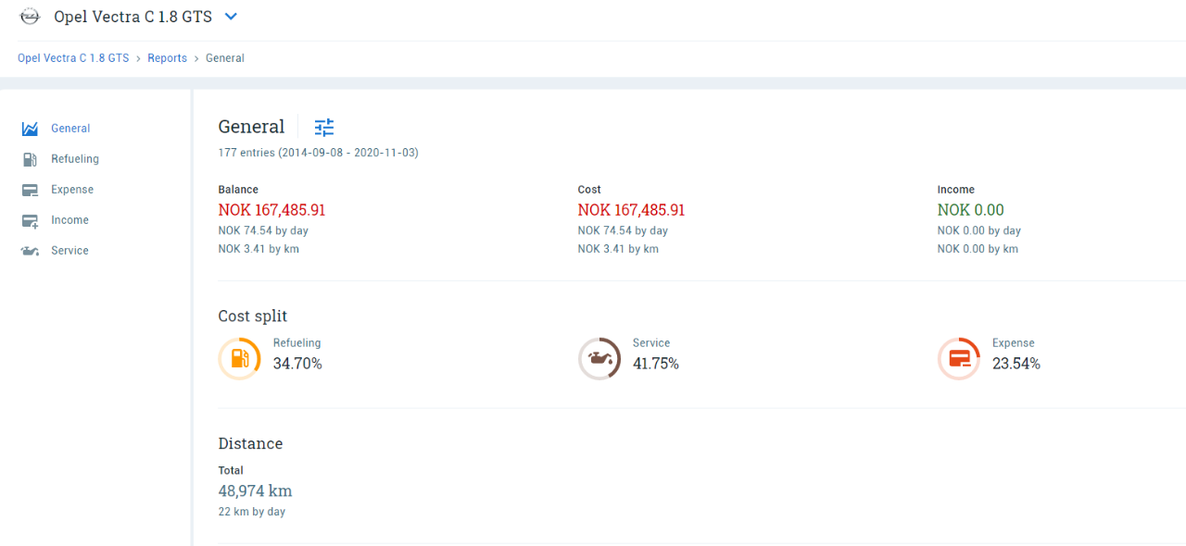Open the vehicle selector dropdown arrow
This screenshot has height=546, width=1186.
(x=231, y=17)
